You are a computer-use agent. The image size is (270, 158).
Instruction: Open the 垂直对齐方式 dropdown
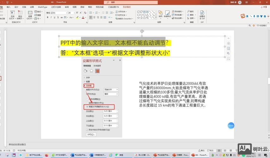point(111,89)
